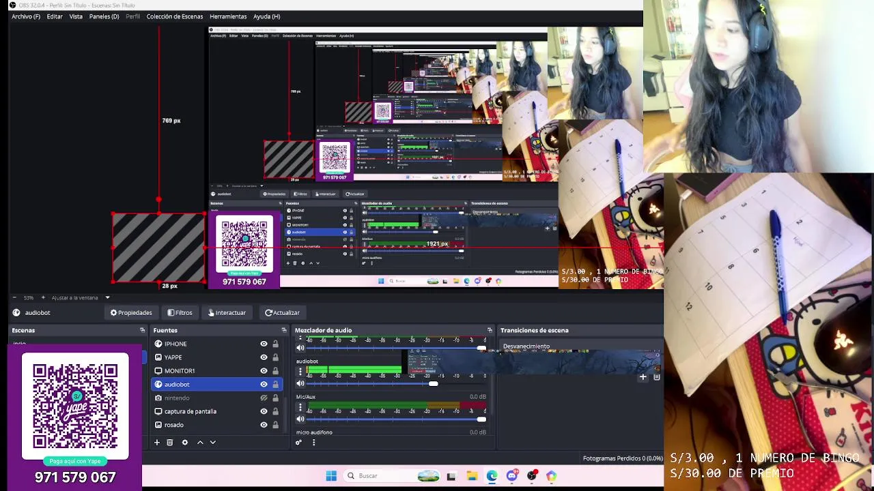Screen dimensions: 874x491
Task: Undock the Fuentes panel
Action: pos(283,330)
